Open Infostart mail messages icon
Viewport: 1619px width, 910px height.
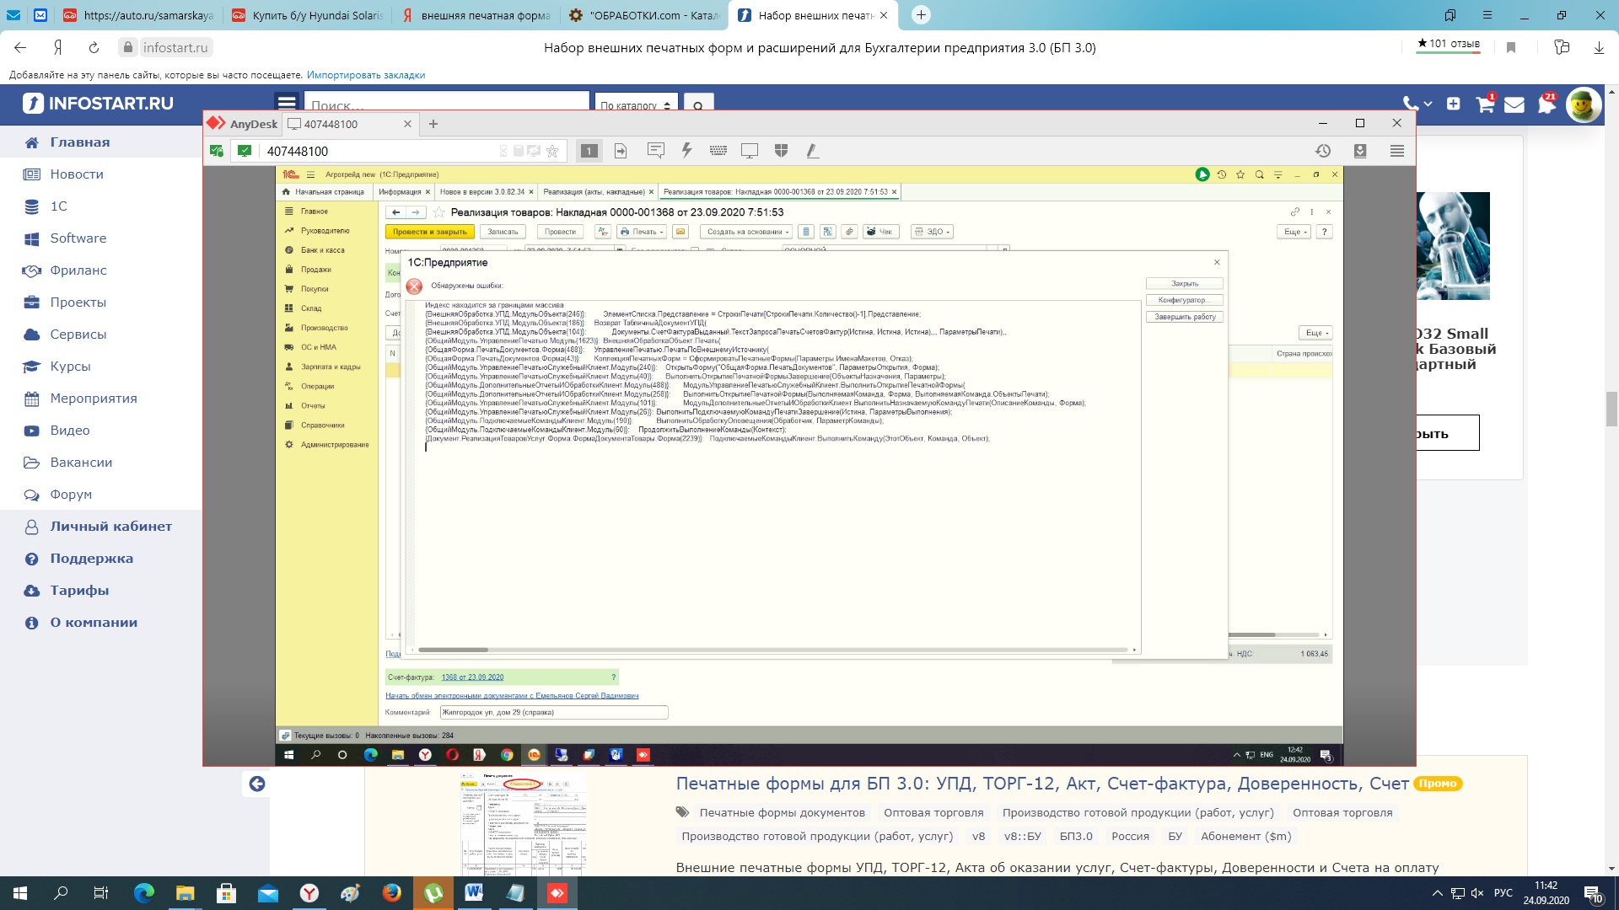coord(1514,104)
